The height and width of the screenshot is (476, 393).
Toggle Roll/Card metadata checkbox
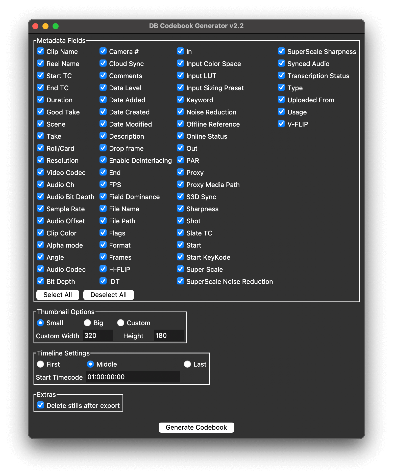(40, 148)
